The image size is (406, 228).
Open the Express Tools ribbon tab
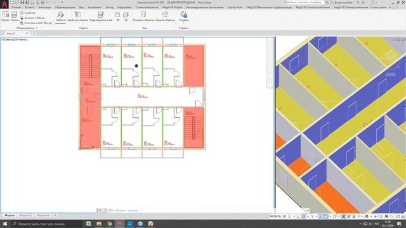(x=235, y=8)
